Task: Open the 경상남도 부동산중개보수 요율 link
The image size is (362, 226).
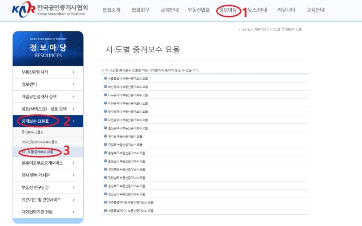Action: click(x=127, y=194)
